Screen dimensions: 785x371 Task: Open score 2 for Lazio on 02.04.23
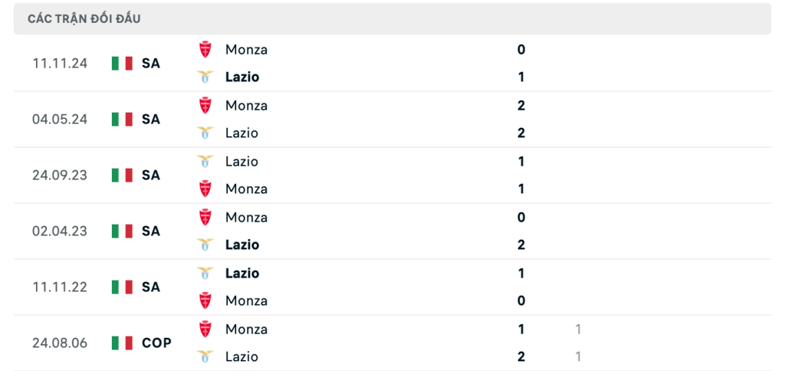[x=521, y=245]
